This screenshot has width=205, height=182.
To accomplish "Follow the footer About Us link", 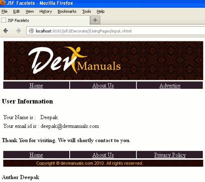I will coord(103,155).
